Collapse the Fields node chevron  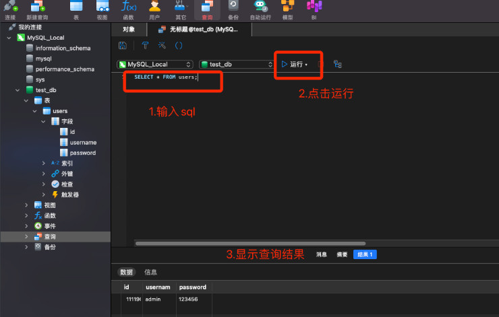(x=43, y=122)
